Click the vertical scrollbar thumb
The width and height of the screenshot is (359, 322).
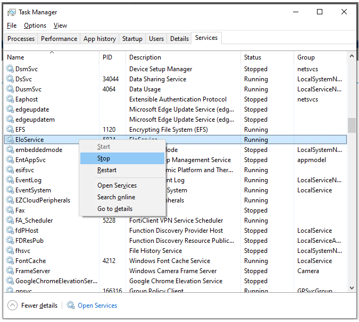pyautogui.click(x=352, y=125)
